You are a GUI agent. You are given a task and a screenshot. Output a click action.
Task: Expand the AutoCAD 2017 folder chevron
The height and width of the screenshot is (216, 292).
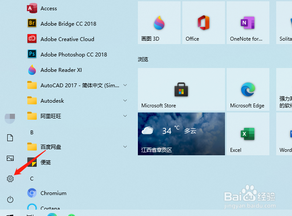(125, 85)
